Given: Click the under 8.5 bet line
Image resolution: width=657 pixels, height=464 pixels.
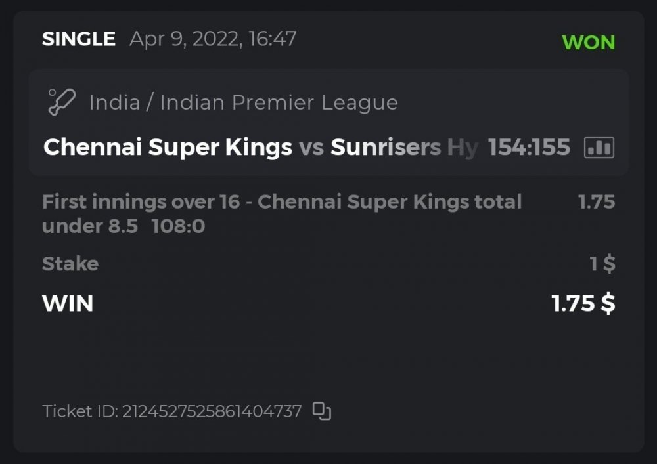Looking at the screenshot, I should [x=90, y=227].
